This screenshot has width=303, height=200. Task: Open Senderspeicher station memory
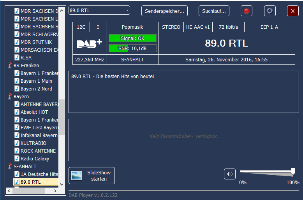click(x=164, y=11)
